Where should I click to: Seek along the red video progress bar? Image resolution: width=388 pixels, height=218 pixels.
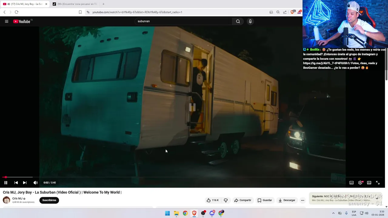pyautogui.click(x=192, y=177)
